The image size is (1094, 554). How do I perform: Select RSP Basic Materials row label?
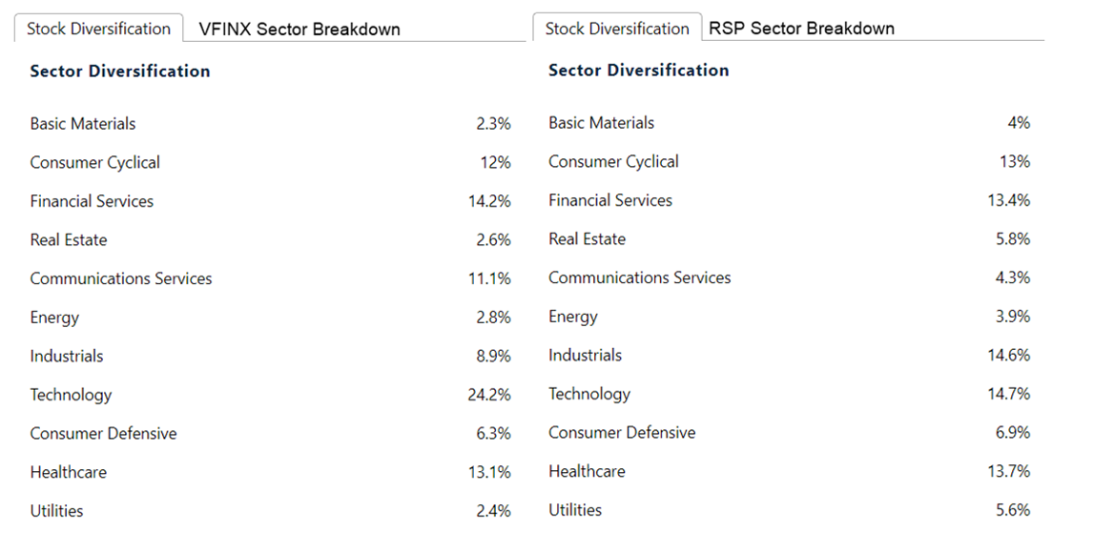602,123
